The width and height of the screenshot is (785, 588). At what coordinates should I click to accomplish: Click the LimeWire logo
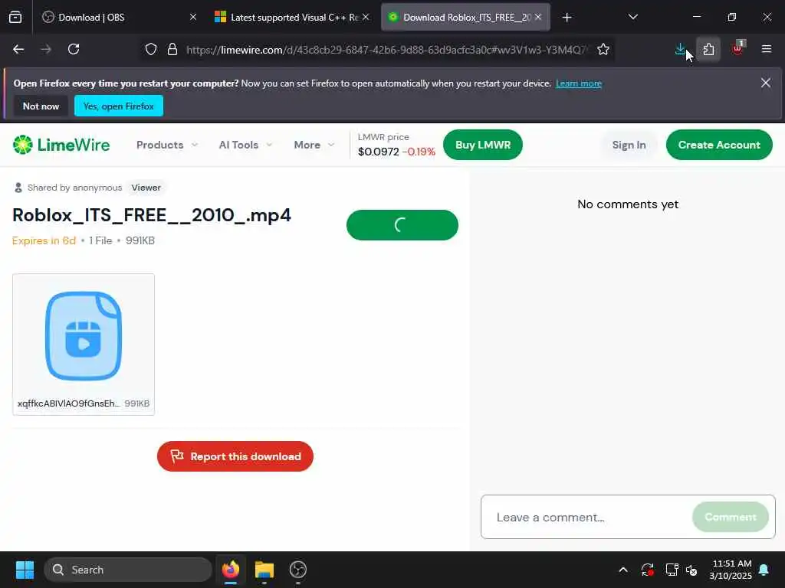[61, 145]
